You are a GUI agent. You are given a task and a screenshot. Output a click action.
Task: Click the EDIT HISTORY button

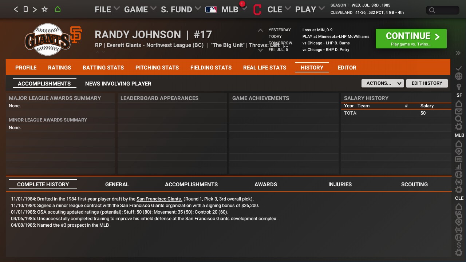tap(427, 83)
